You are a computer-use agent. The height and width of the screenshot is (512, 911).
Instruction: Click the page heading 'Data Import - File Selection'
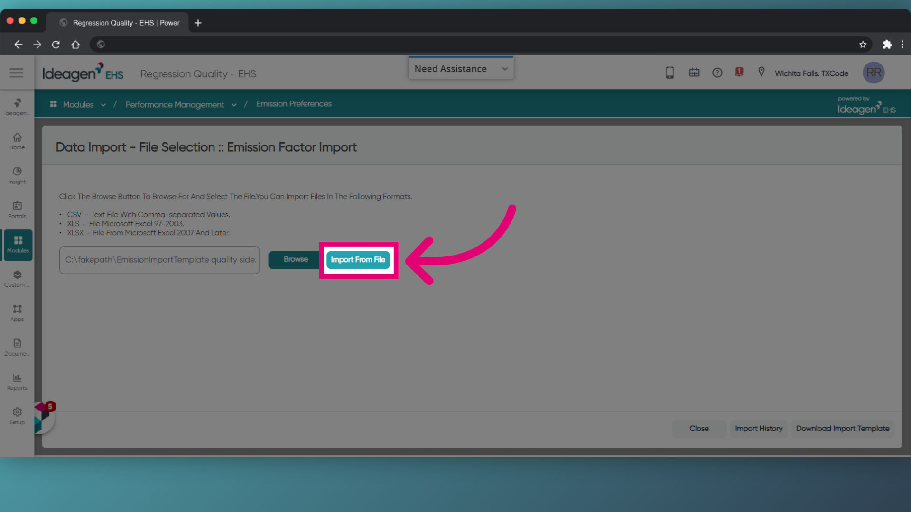click(x=206, y=147)
